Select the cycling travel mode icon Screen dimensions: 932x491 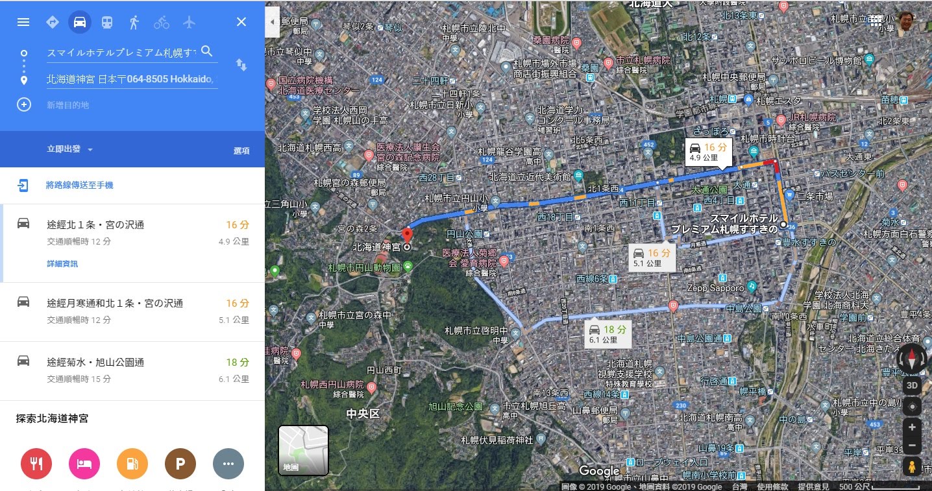point(162,22)
